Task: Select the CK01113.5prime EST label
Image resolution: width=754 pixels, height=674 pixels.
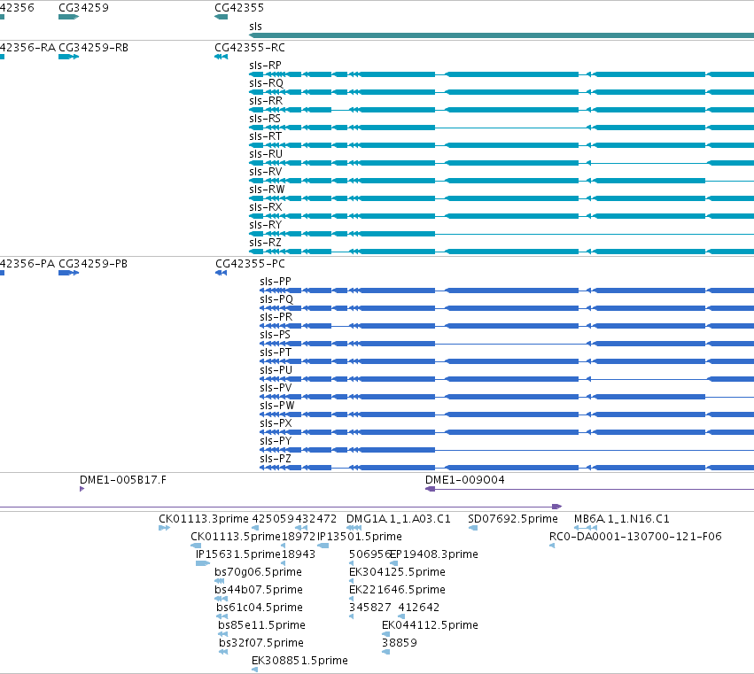Action: click(236, 537)
